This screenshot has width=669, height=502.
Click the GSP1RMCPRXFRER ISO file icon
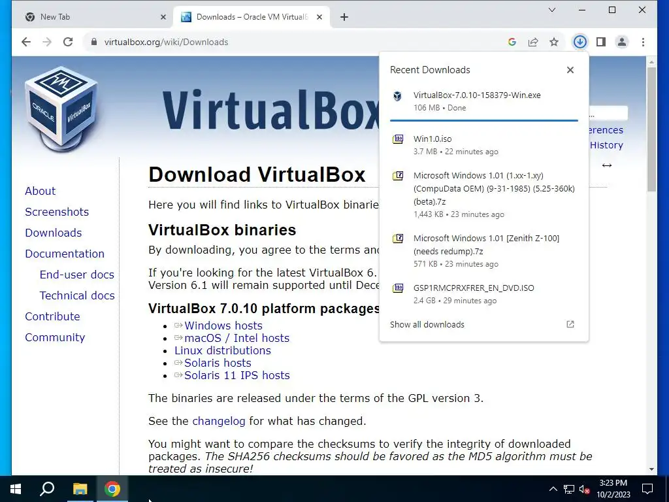[x=398, y=288]
